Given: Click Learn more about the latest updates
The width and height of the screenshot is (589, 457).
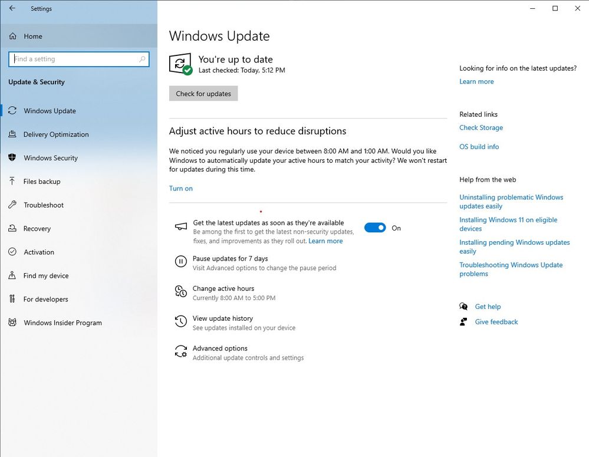Looking at the screenshot, I should click(x=476, y=81).
